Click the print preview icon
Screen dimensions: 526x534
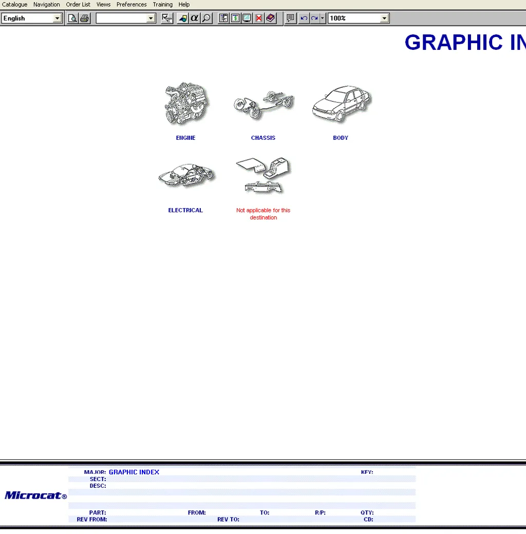(x=72, y=19)
